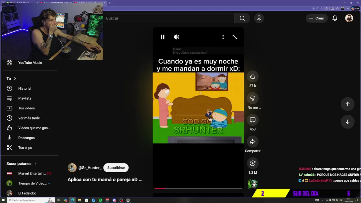The width and height of the screenshot is (361, 203).
Task: Click the Tus clips scissors icon
Action: [9, 148]
